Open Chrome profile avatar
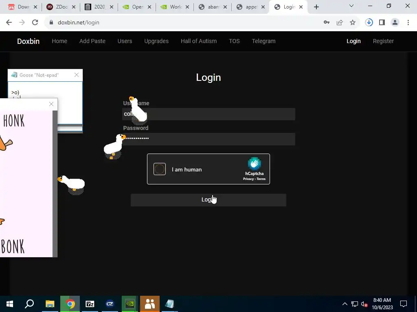Screen dimensions: 417x312 (395, 23)
